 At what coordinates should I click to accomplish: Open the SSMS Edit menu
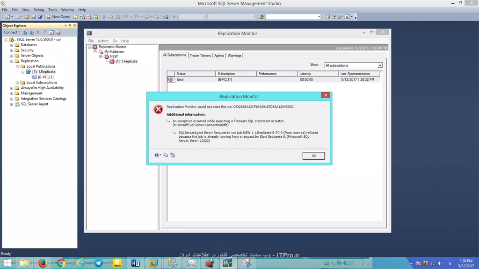15,10
